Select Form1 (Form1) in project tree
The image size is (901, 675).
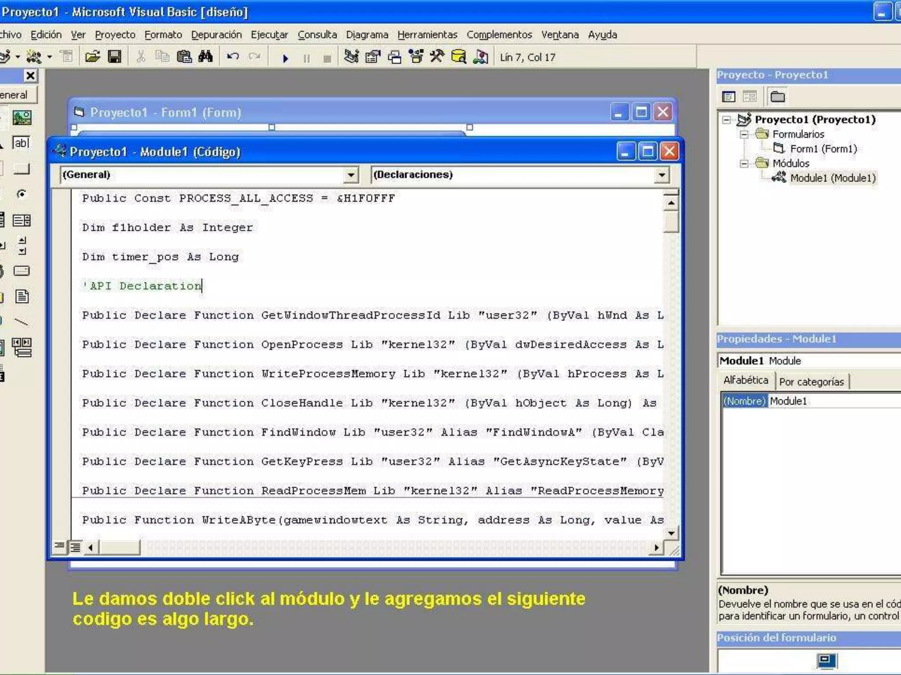coord(823,149)
